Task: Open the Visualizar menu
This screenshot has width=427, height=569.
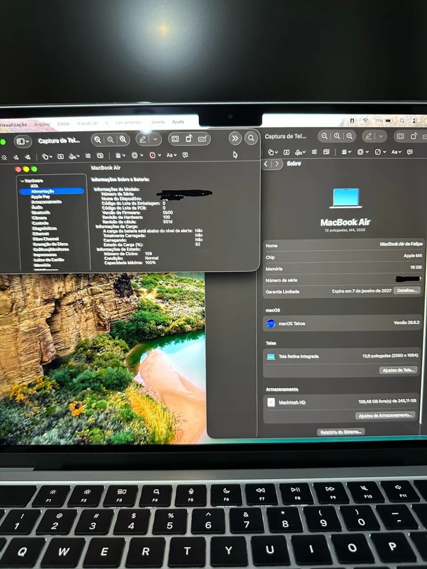Action: pos(88,123)
